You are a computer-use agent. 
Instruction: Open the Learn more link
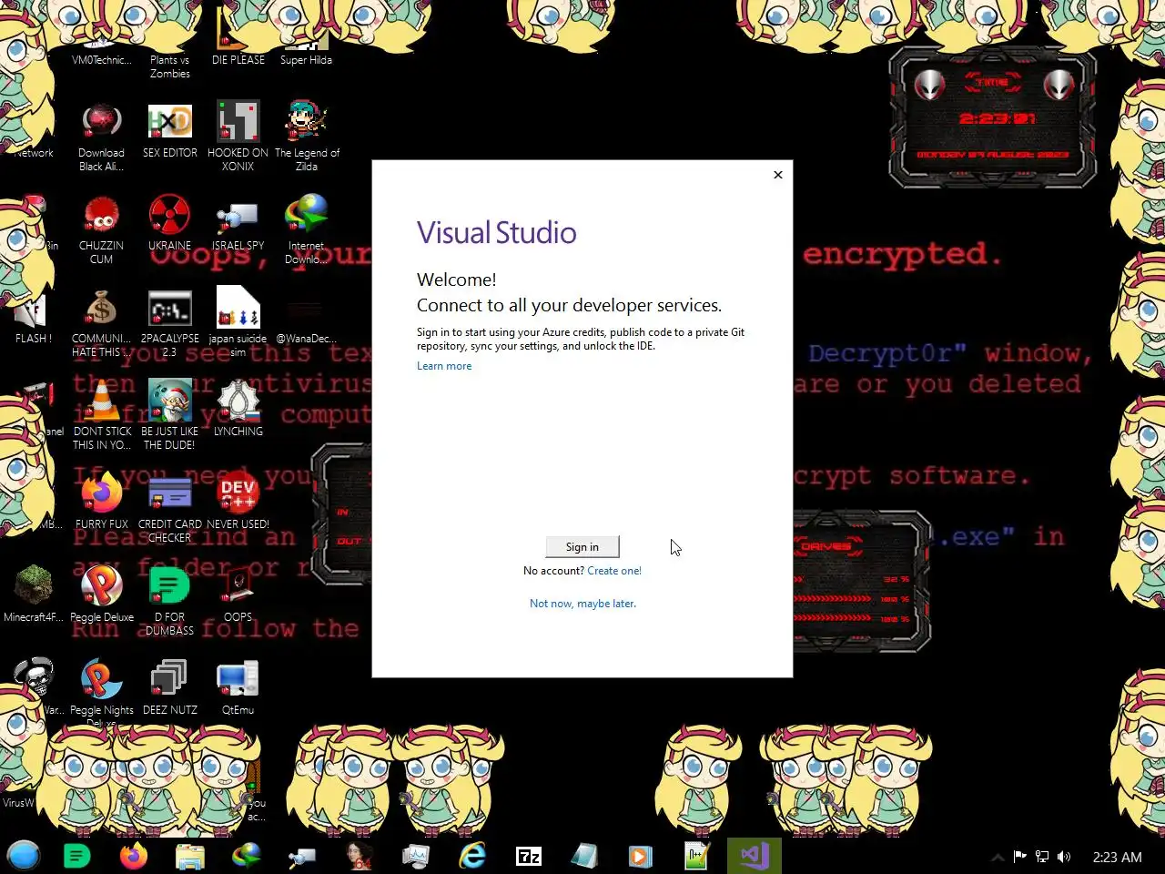[444, 366]
